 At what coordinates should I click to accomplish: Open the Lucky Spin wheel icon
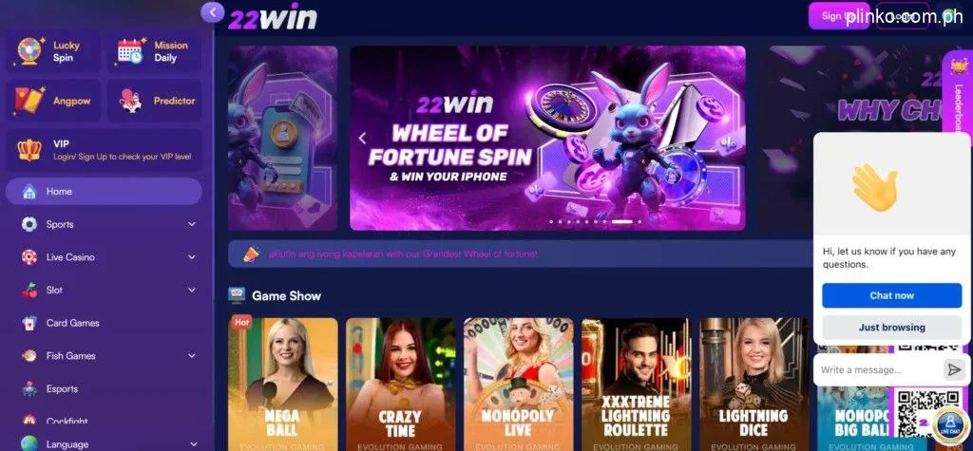[x=29, y=51]
